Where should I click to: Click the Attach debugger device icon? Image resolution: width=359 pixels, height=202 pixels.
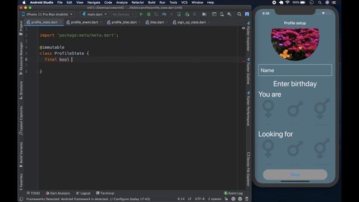(179, 14)
